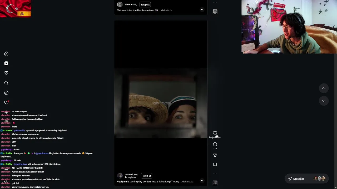Open direct messages paper-plane icon in sidebar
This screenshot has height=189, width=337.
click(6, 73)
